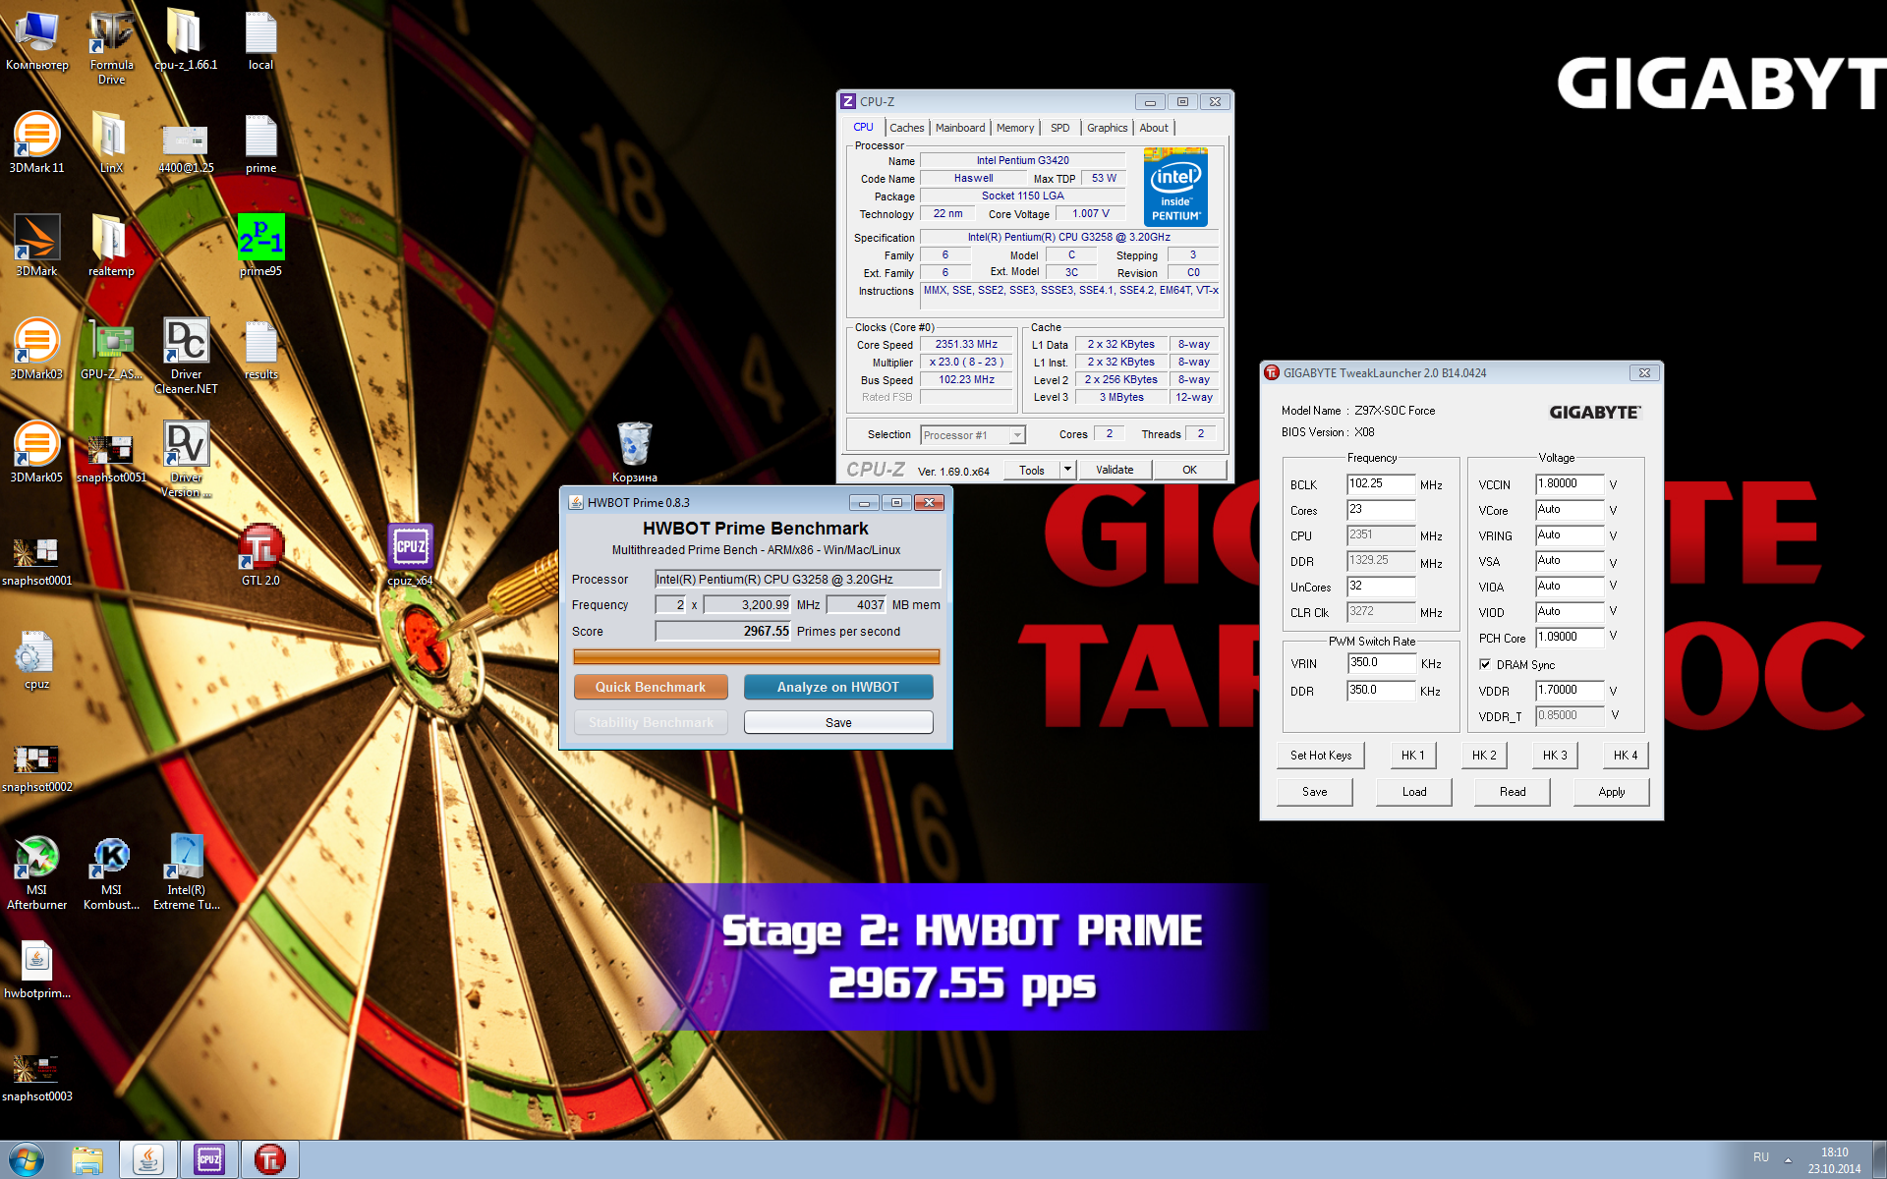Open the LinX folder

click(x=111, y=143)
